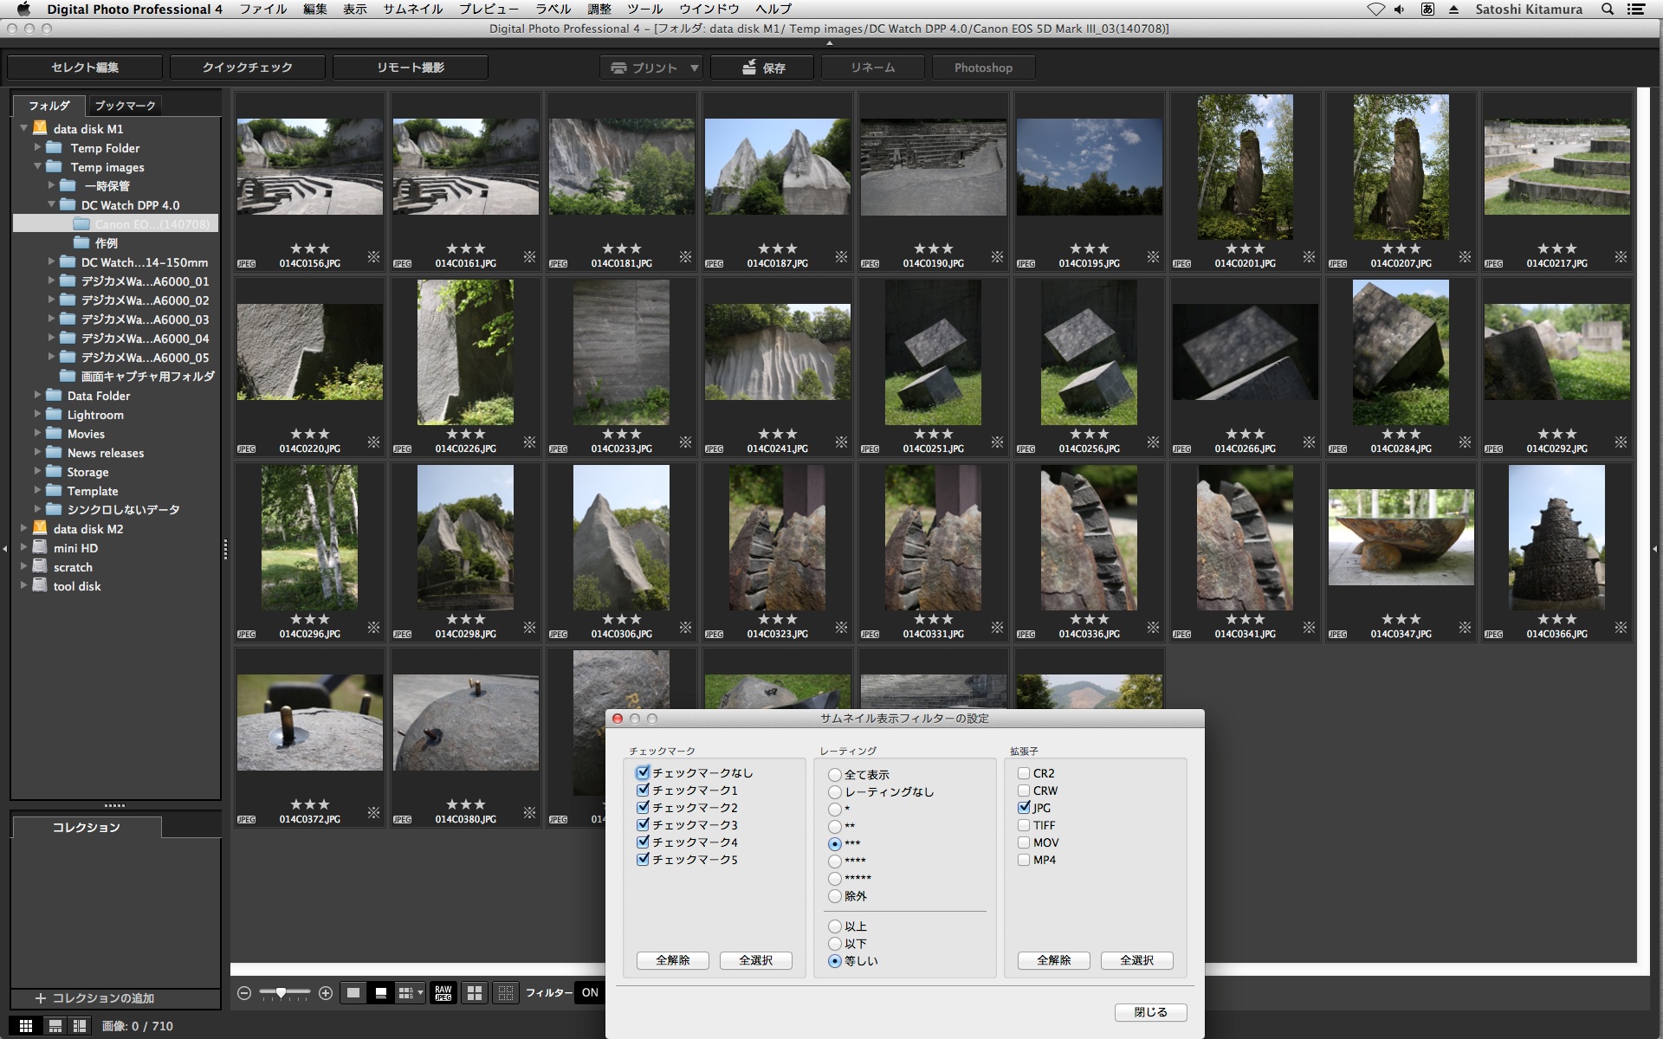Open the サムネイル menu
The image size is (1663, 1039).
412,10
